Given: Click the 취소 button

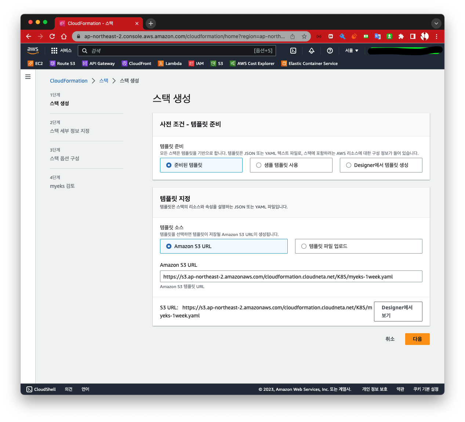Looking at the screenshot, I should [390, 339].
